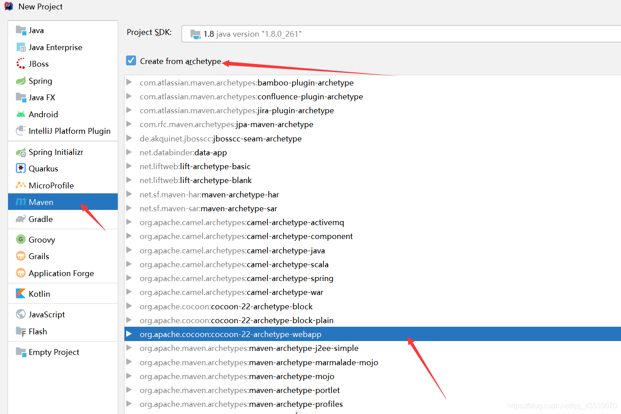The image size is (621, 414).
Task: Expand maven-archetype-har entry
Action: pyautogui.click(x=129, y=194)
